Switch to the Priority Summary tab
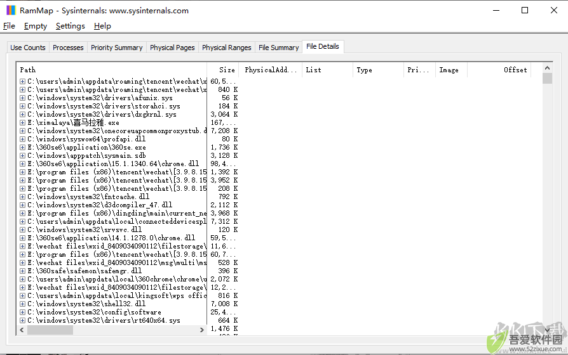This screenshot has height=355, width=568. tap(117, 48)
